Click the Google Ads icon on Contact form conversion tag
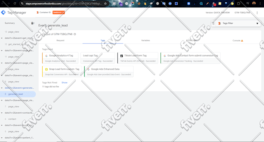Screen dimensions: 264x142 (165, 56)
